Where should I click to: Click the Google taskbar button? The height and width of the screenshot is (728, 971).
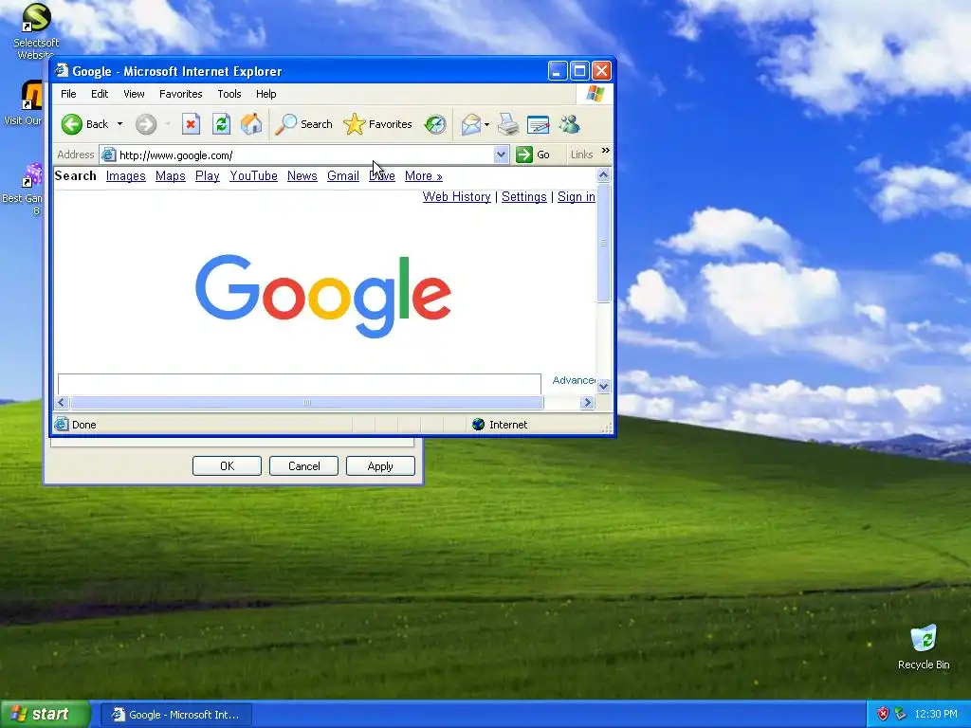[175, 715]
